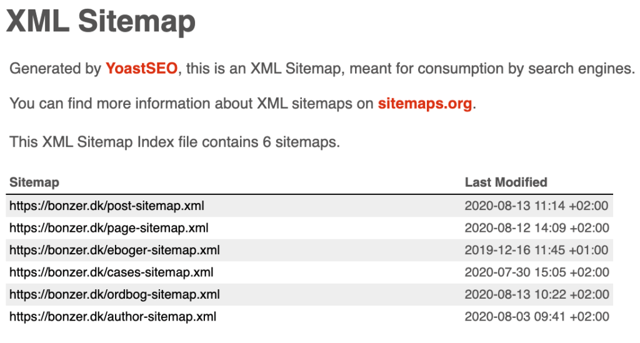Open the cases-sitemap.xml URL

(x=111, y=272)
